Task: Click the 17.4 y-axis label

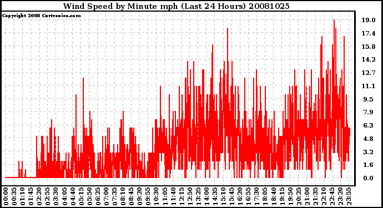Action: [x=369, y=33]
